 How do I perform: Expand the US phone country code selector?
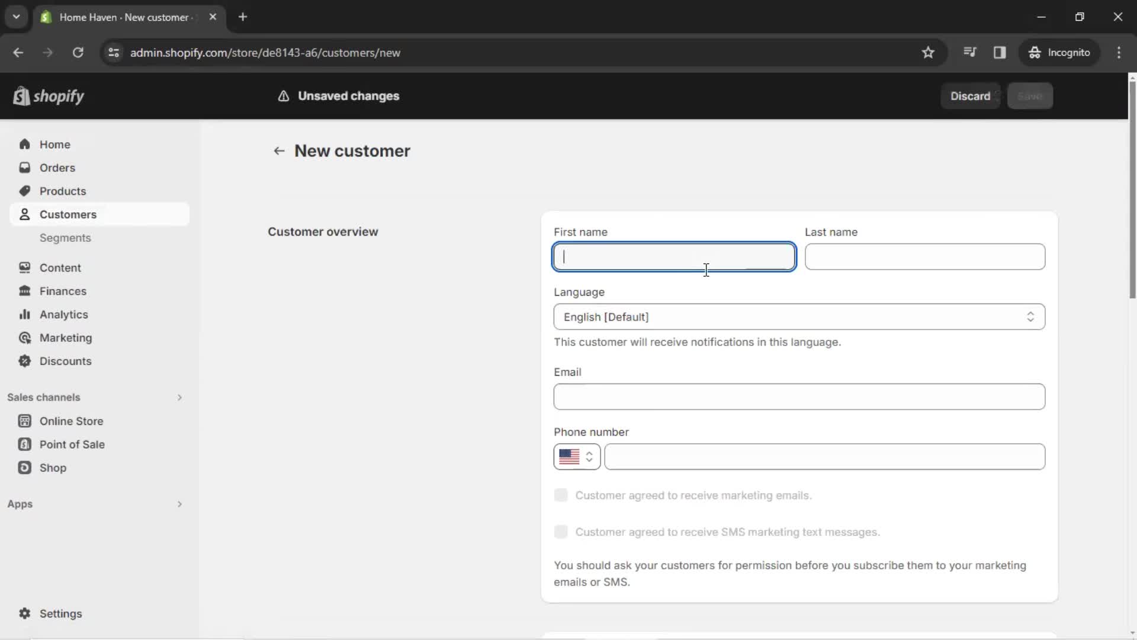coord(576,456)
